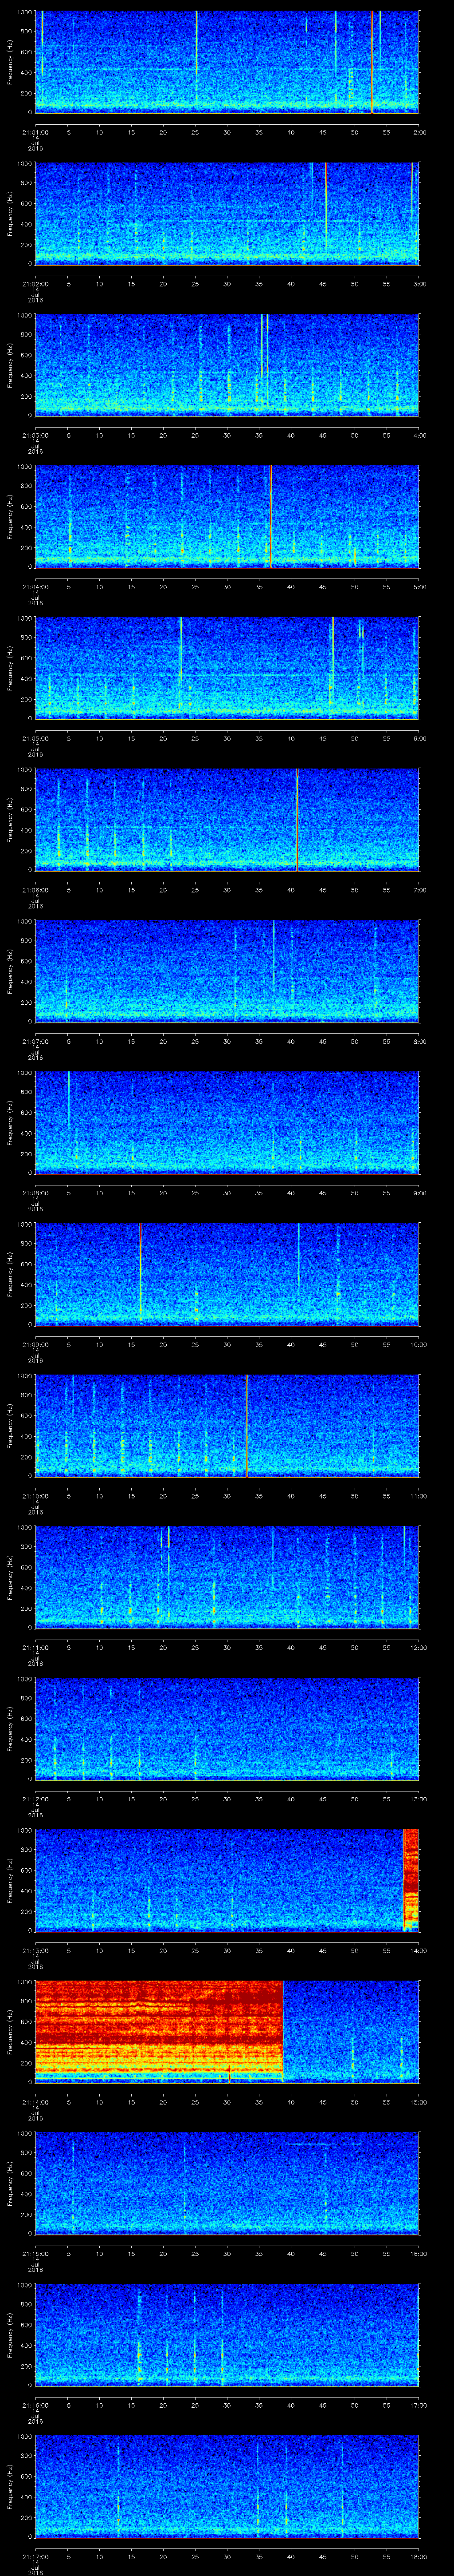Click the "21:12:00" start time label
The image size is (454, 2576).
click(36, 1798)
